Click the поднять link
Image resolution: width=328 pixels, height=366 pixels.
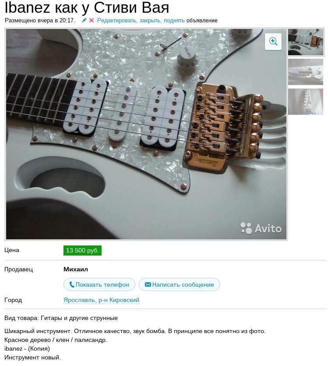(x=174, y=21)
